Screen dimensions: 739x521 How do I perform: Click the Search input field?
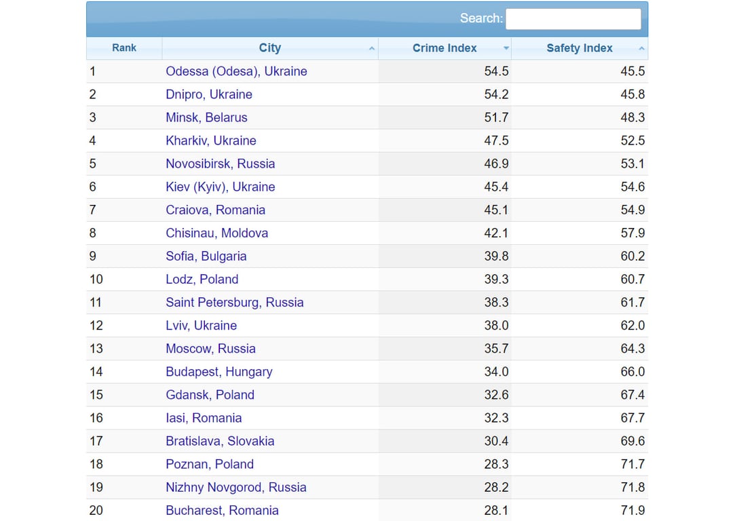coord(573,19)
